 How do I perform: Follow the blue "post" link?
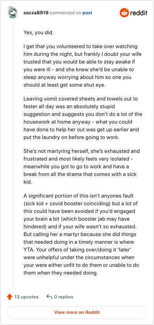(x=87, y=13)
